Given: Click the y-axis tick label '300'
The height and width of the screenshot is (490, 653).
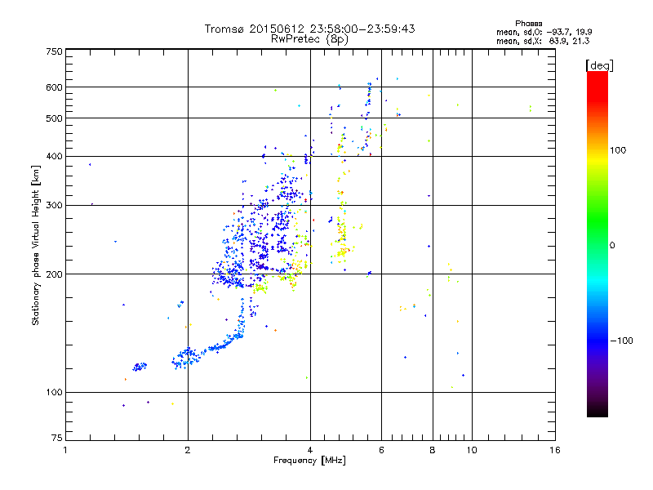Looking at the screenshot, I should coord(54,206).
